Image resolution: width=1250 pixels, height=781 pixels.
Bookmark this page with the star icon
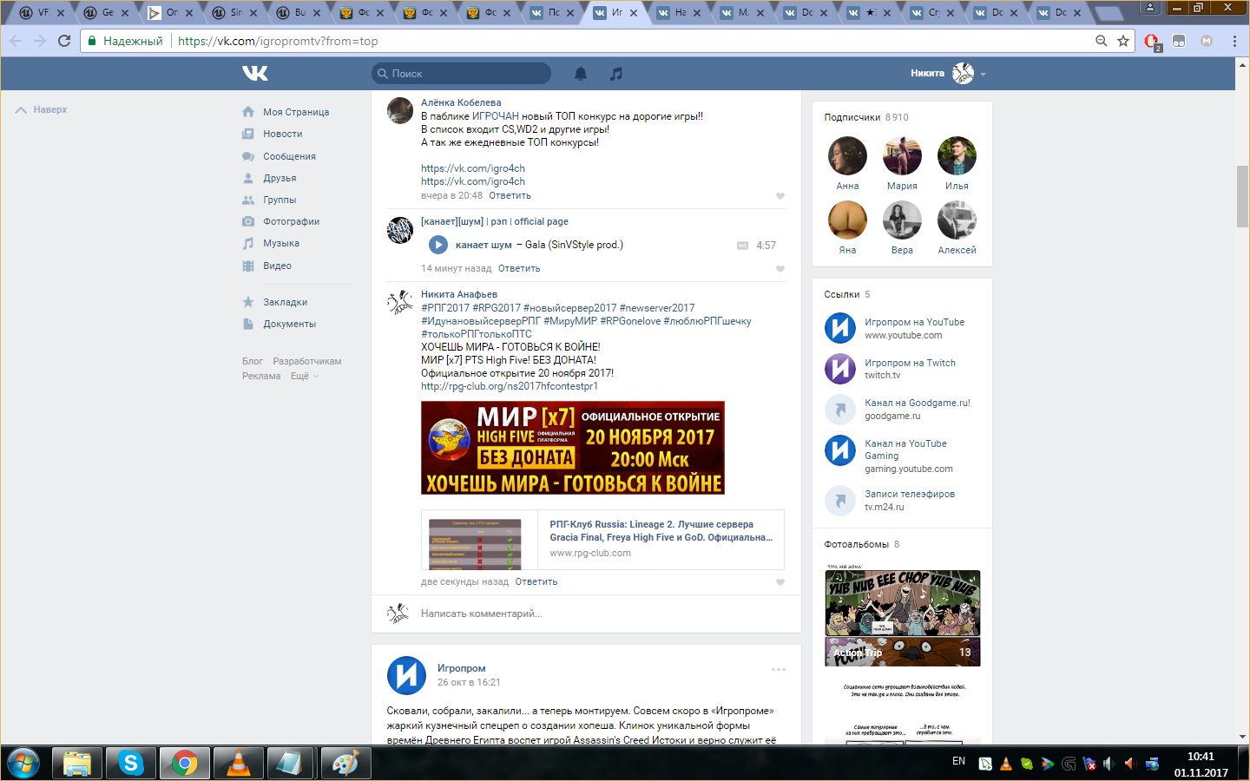click(x=1123, y=41)
